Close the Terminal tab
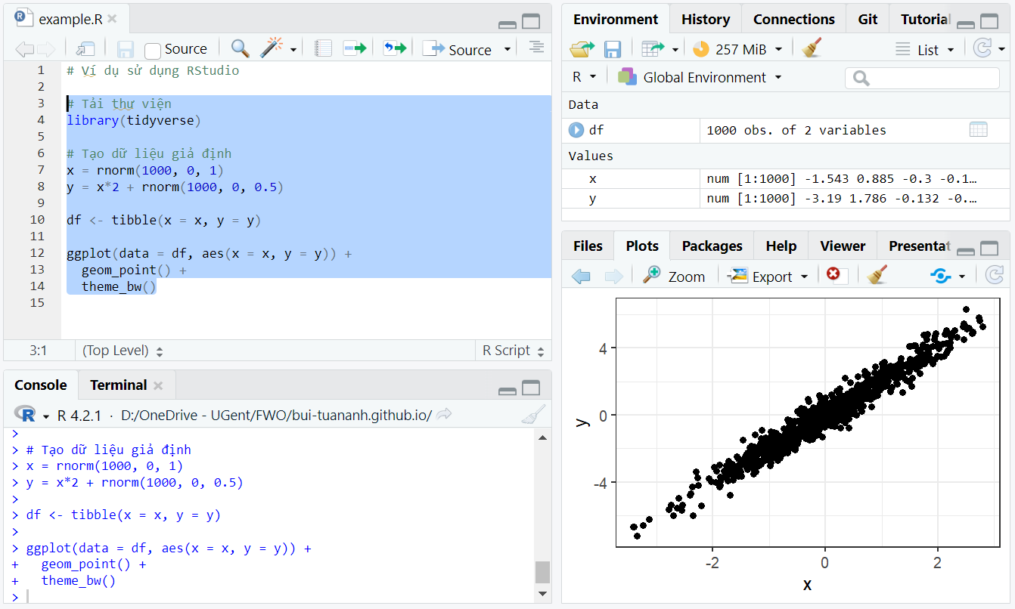Screen dimensions: 1015x609 pos(158,385)
